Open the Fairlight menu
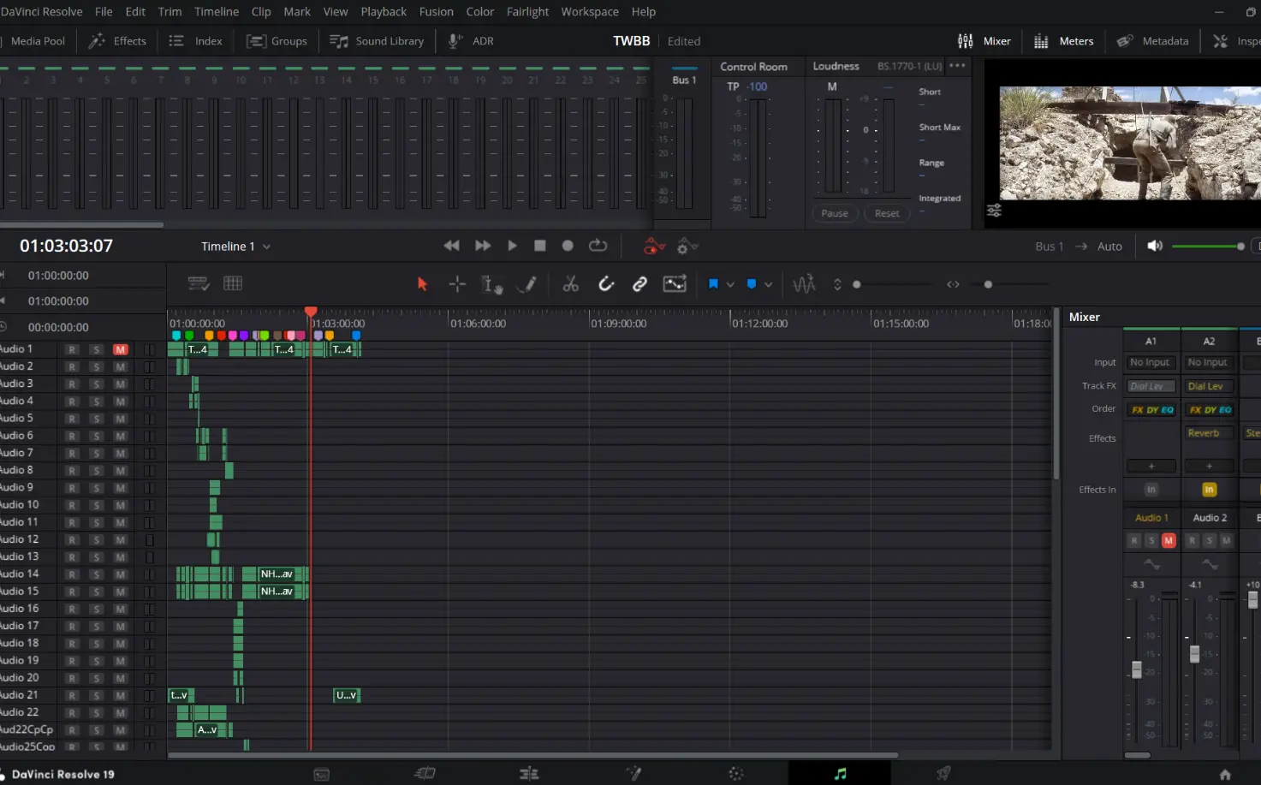This screenshot has width=1261, height=785. tap(527, 12)
